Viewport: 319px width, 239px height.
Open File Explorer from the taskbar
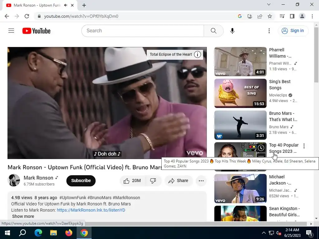(x=54, y=233)
